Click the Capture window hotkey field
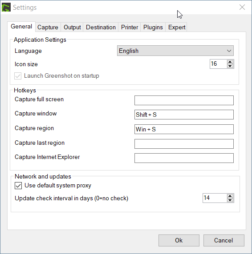 pos(184,115)
